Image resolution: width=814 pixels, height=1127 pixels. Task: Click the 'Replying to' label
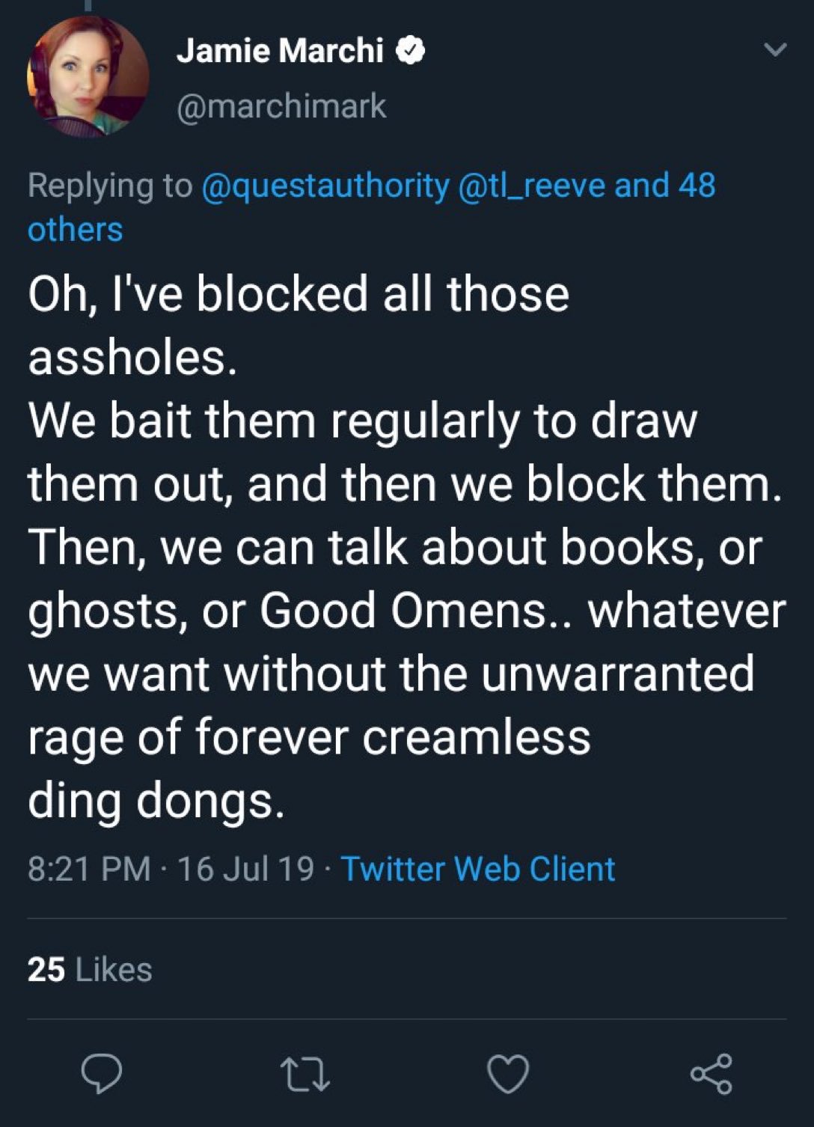[110, 186]
